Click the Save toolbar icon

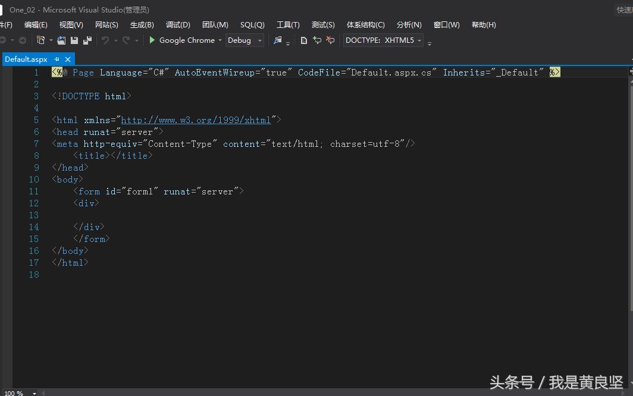[74, 40]
